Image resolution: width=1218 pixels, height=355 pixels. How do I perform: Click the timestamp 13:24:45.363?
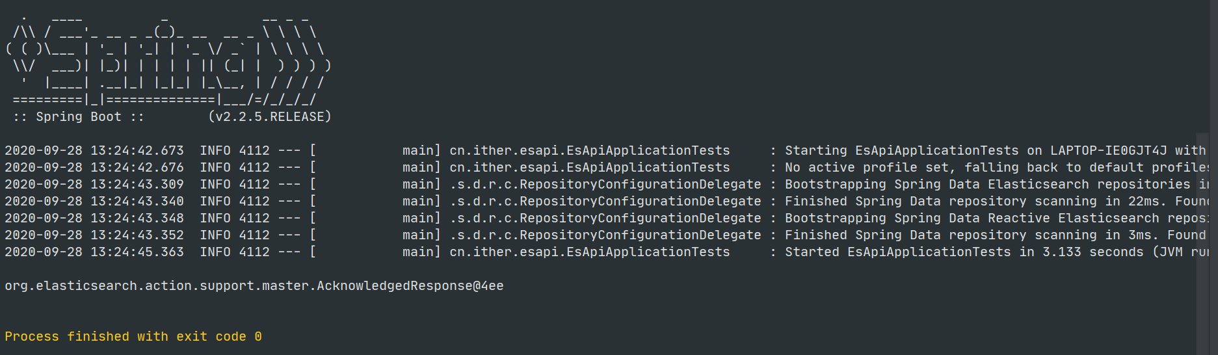(137, 252)
